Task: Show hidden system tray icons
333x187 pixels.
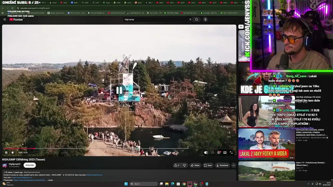Action: 308,184
